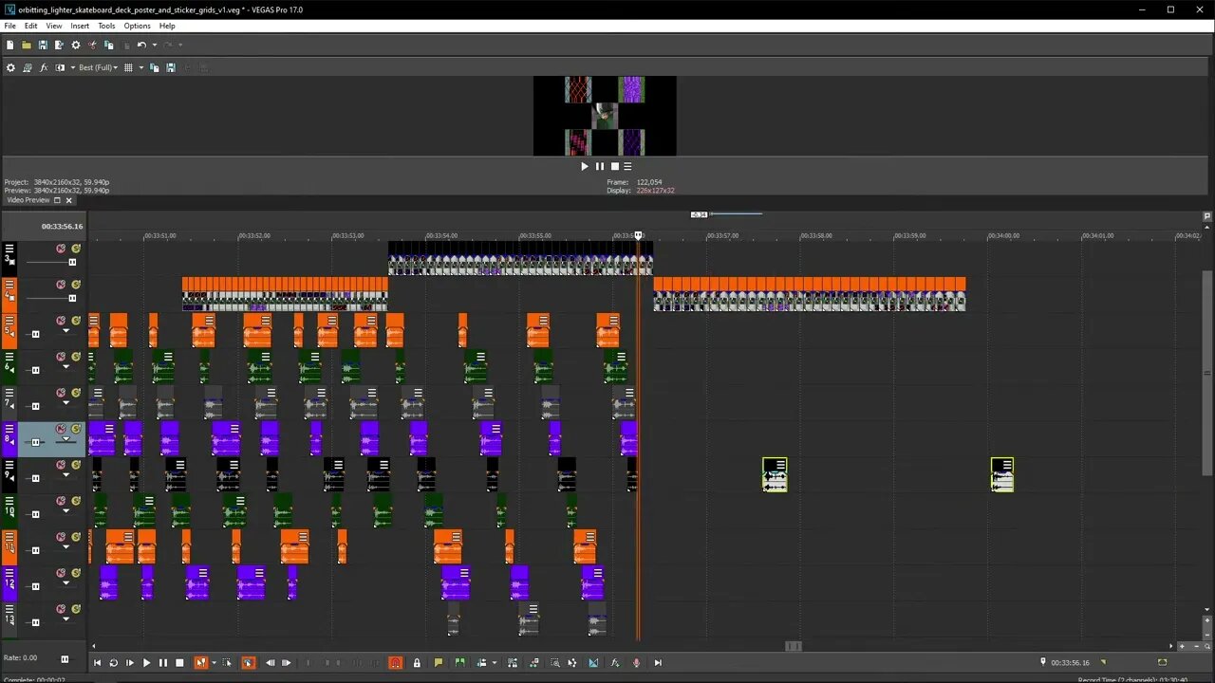Viewport: 1215px width, 683px height.
Task: Open the Best (Full) preview quality dropdown
Action: point(99,67)
